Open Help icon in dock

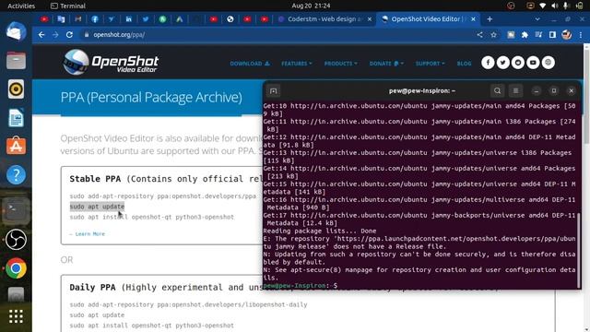click(16, 175)
